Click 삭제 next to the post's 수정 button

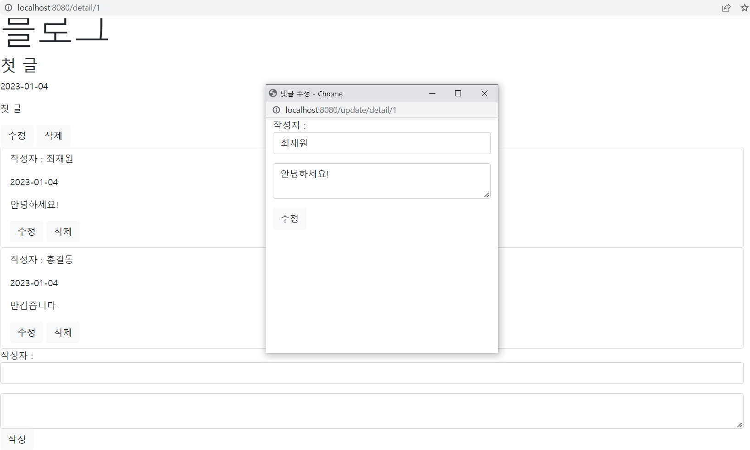click(x=53, y=135)
